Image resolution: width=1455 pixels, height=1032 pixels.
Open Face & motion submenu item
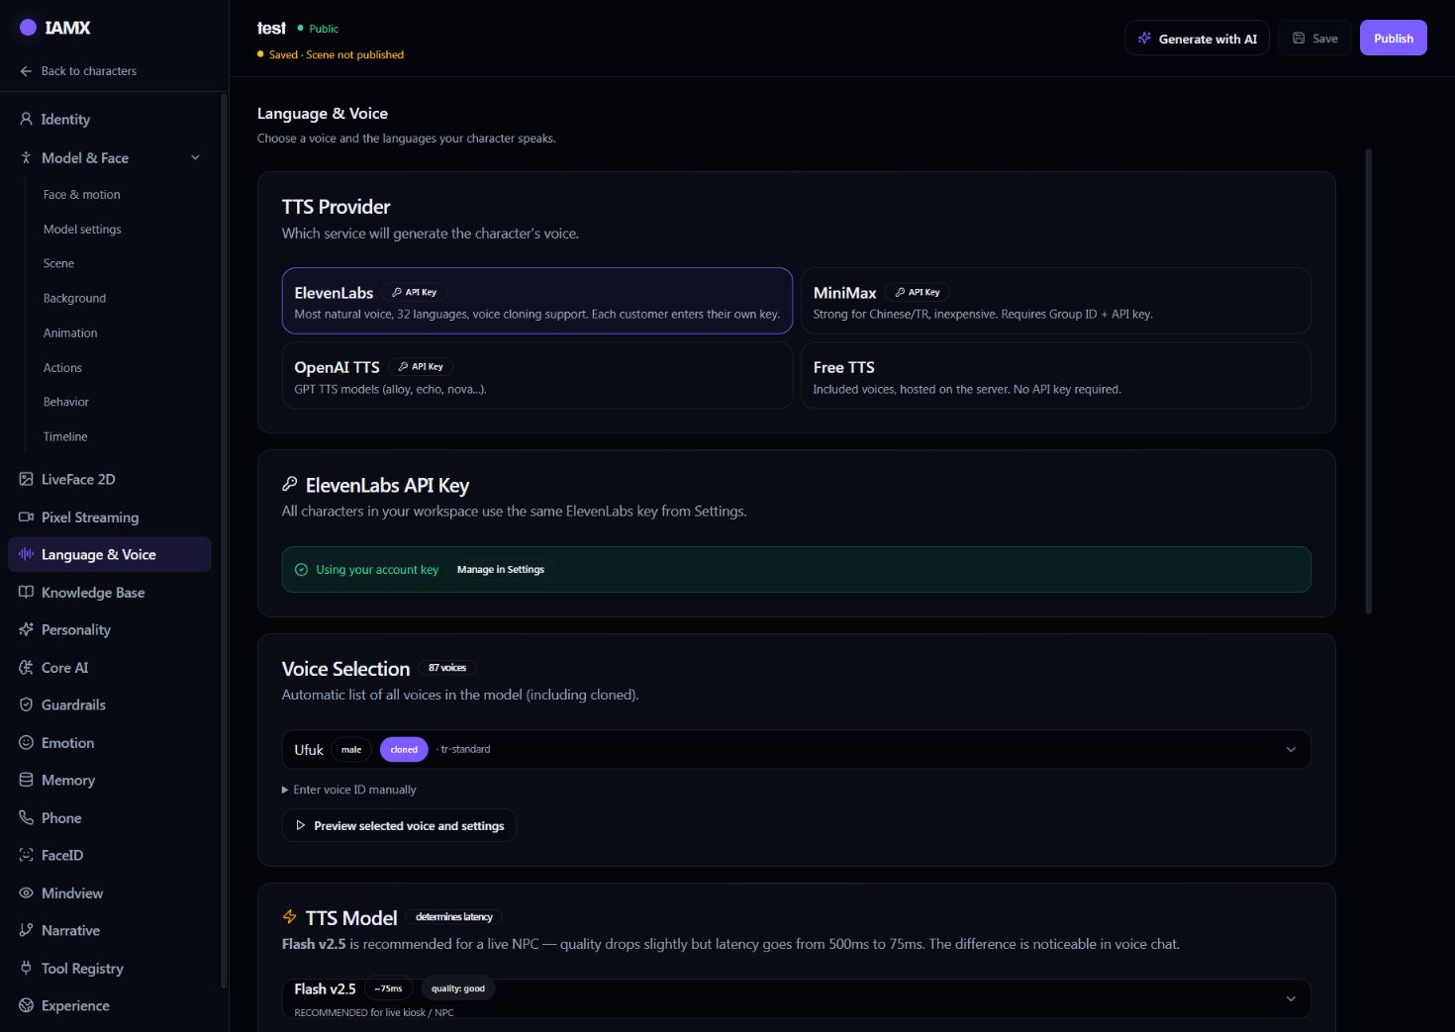coord(82,195)
